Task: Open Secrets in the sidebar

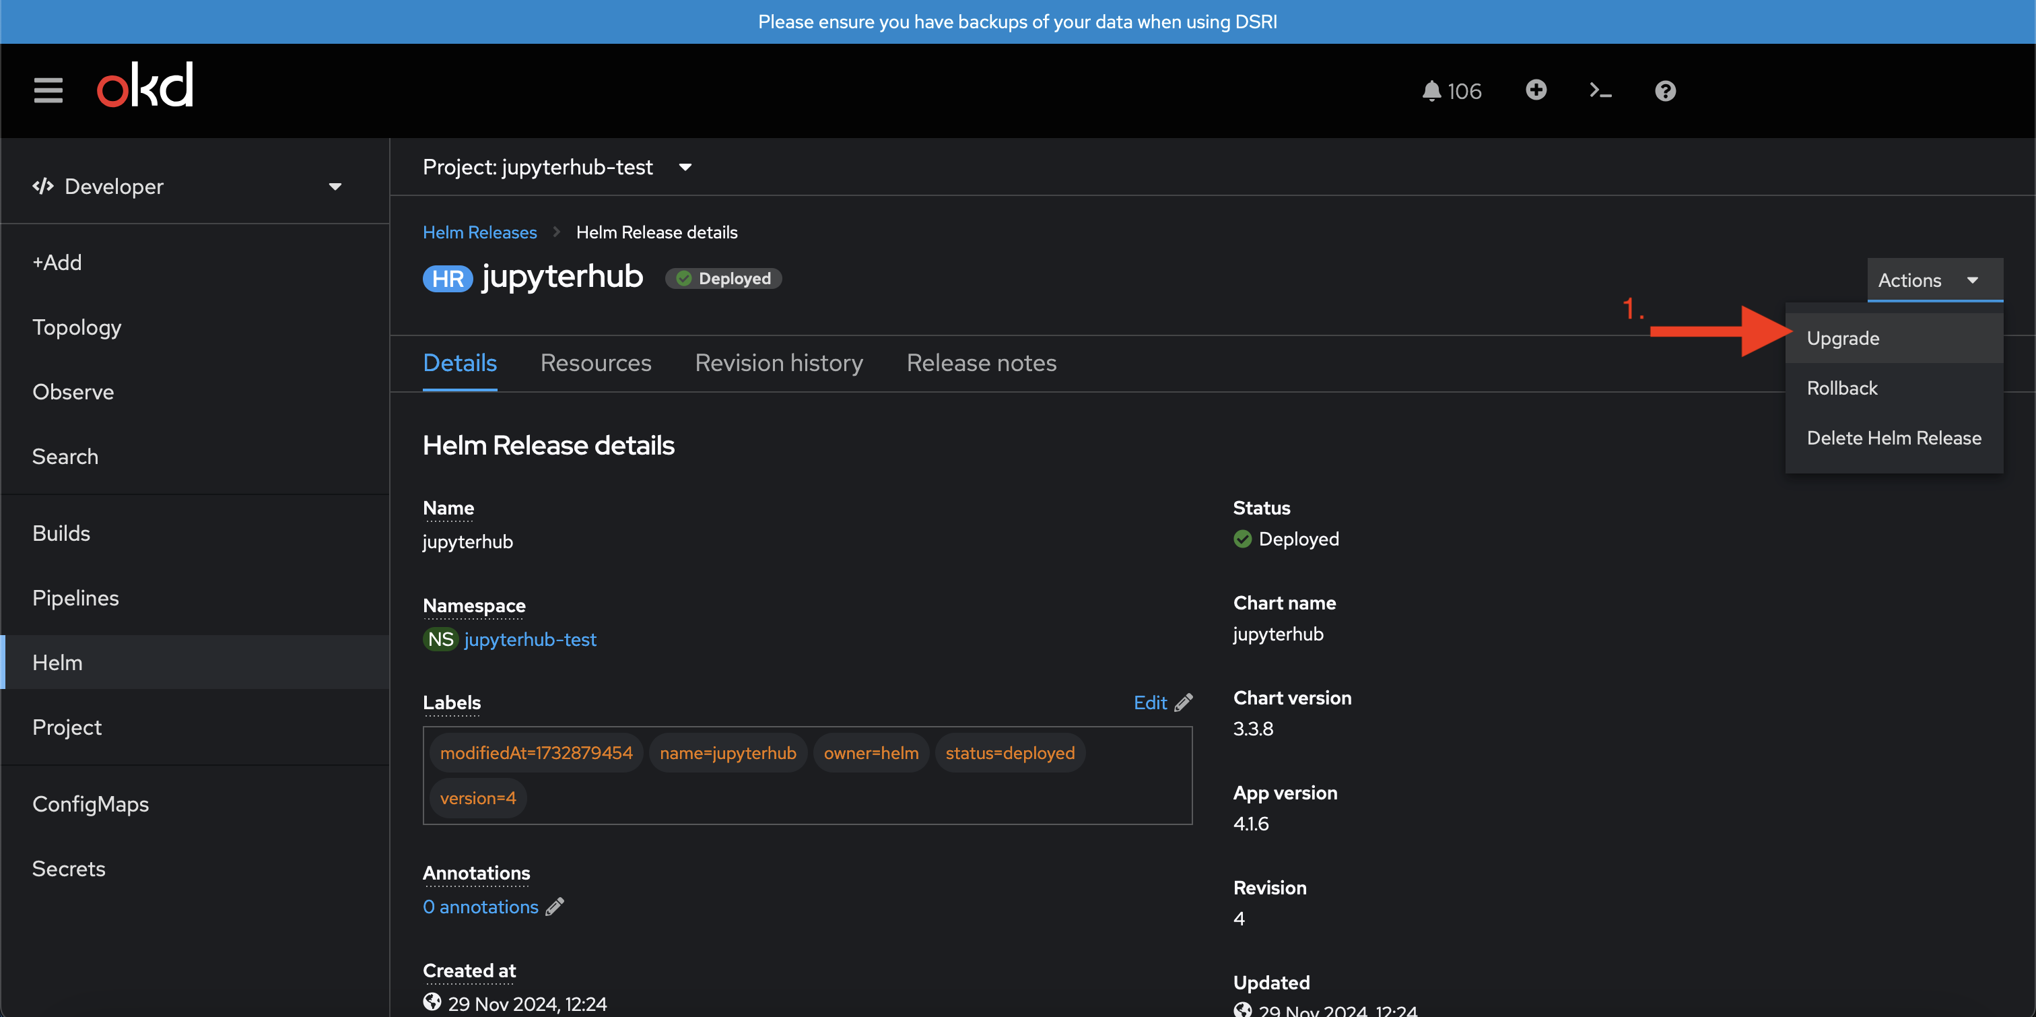Action: (195, 869)
